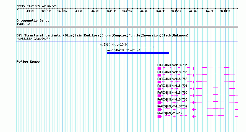Open transcript PARD3|NM_001184786 label
246x132 pixels.
(x=172, y=72)
